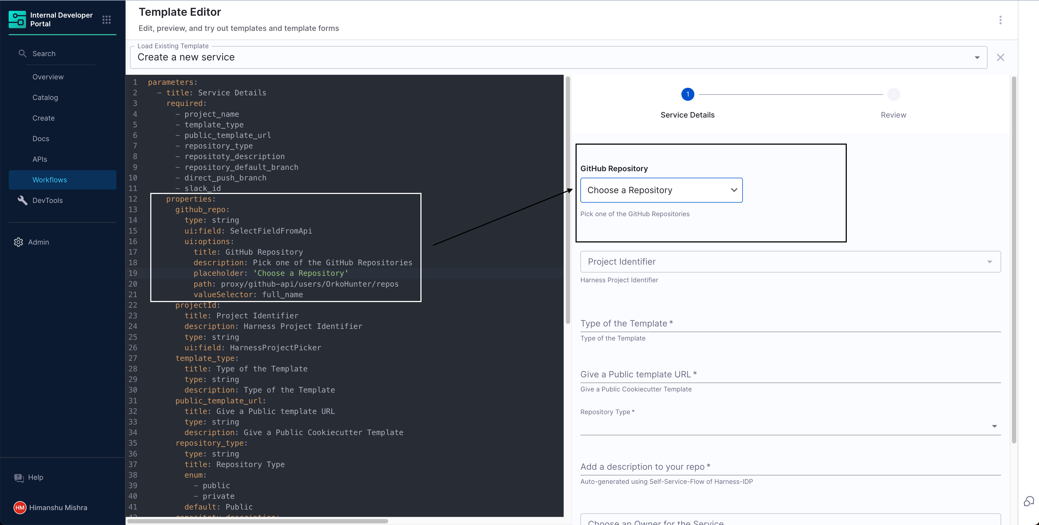The image size is (1039, 525).
Task: Click Give a Public template URL field
Action: (790, 374)
